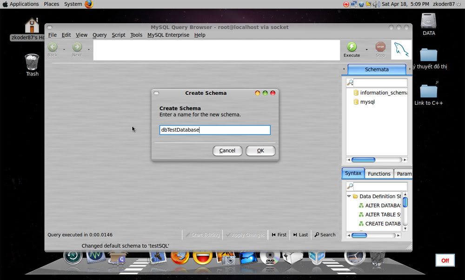
Task: Open Firefox from the top panel launcher
Action: [x=89, y=4]
